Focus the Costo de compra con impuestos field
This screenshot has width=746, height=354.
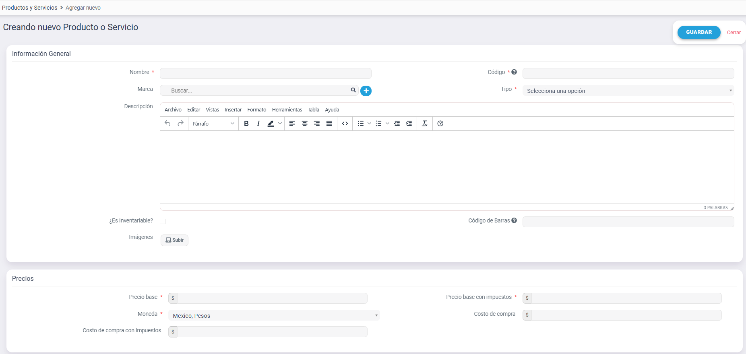[x=272, y=331]
